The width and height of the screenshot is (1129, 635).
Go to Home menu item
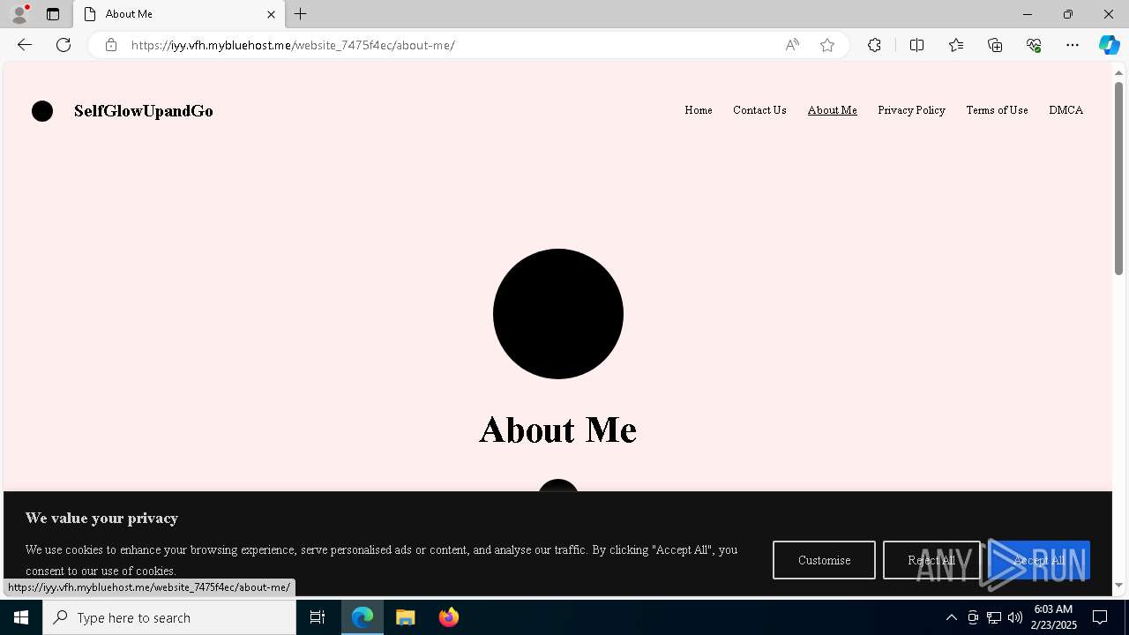699,110
